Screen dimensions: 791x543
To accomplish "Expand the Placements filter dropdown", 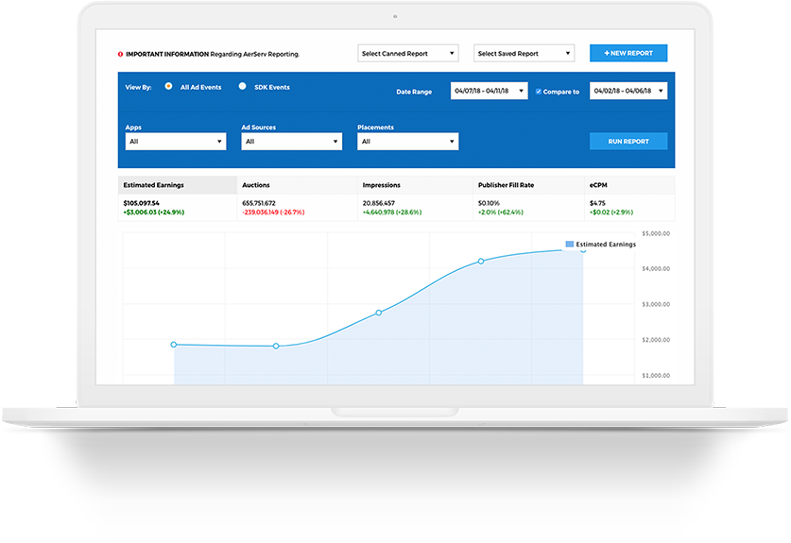I will click(x=407, y=142).
